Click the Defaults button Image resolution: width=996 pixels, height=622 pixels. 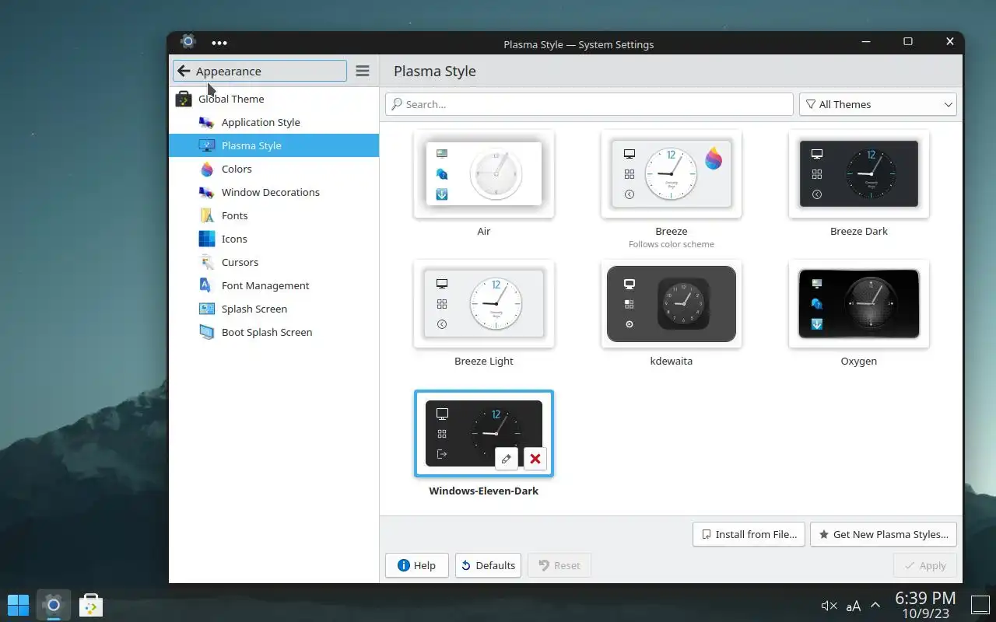click(488, 565)
